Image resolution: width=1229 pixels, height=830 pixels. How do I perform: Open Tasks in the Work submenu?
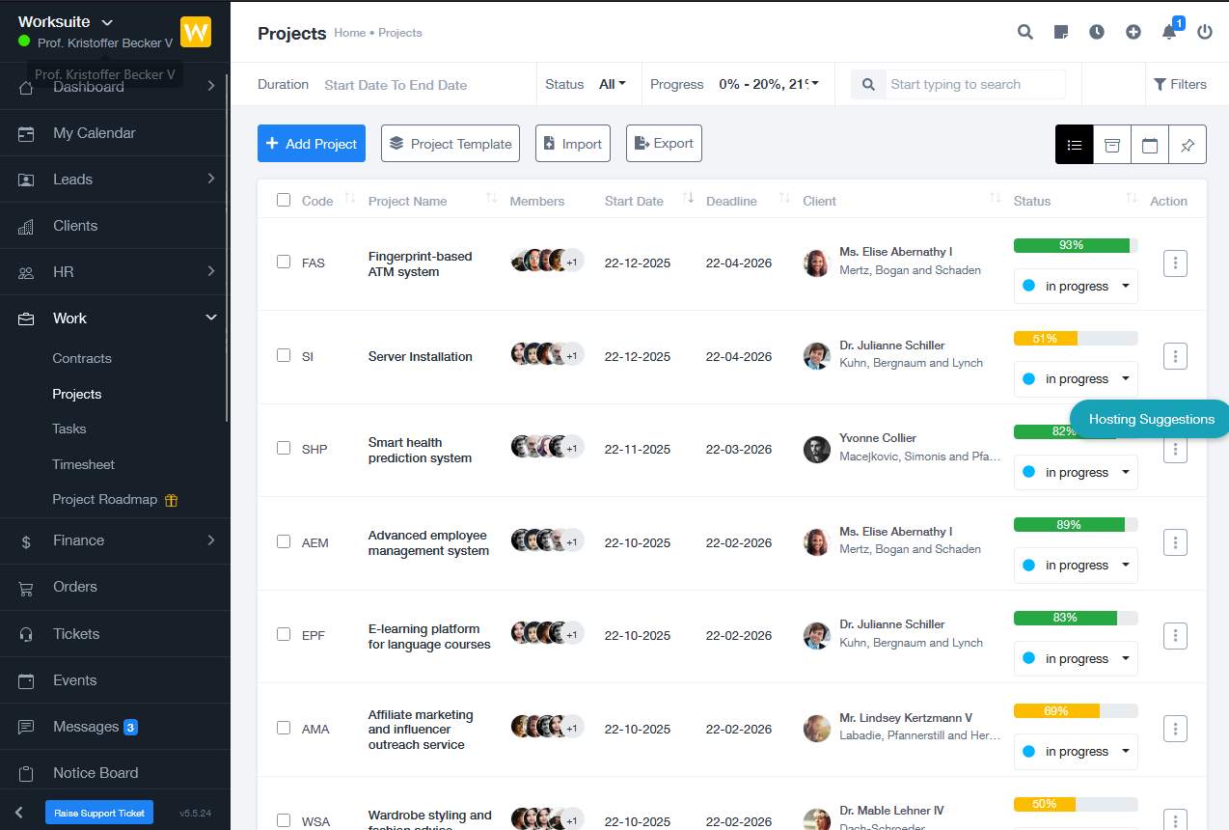(x=69, y=429)
